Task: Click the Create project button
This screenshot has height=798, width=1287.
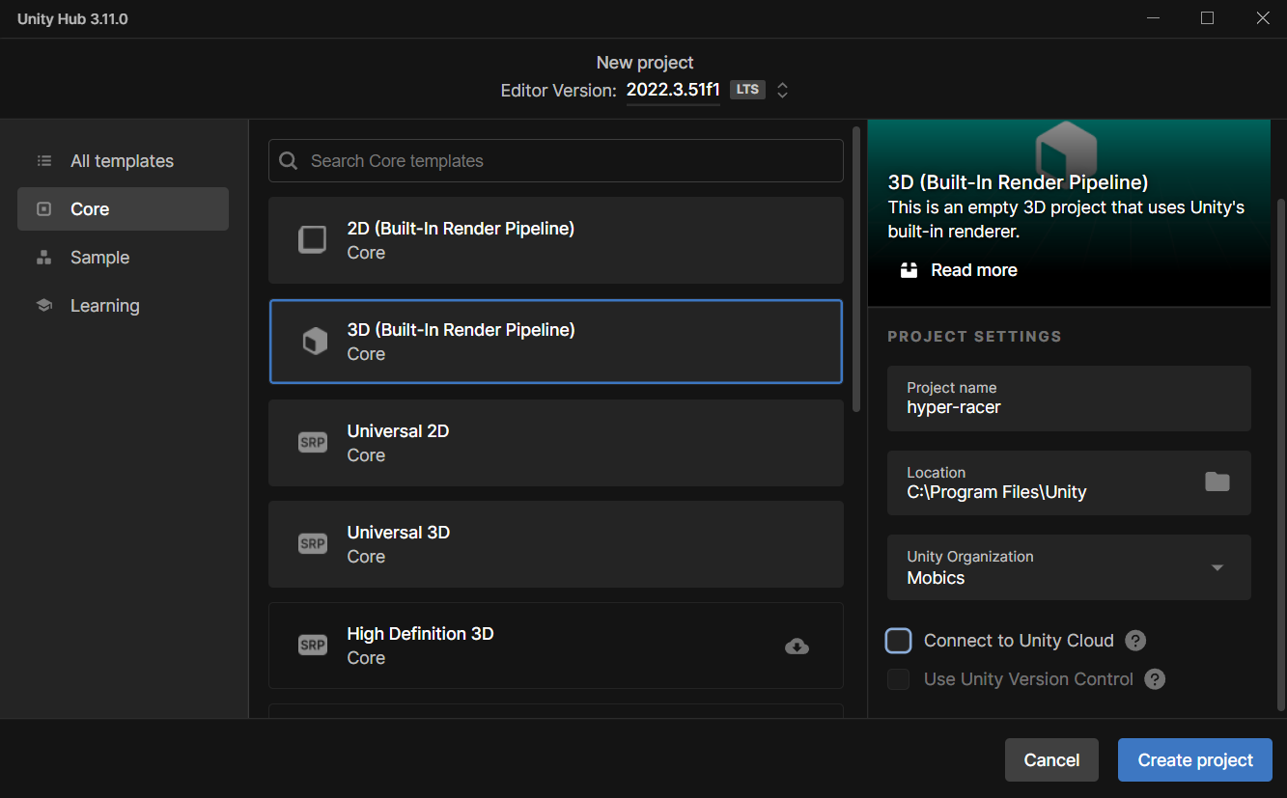Action: (x=1195, y=760)
